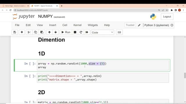Click the Trusted notebook button
This screenshot has width=186, height=104.
[130, 25]
